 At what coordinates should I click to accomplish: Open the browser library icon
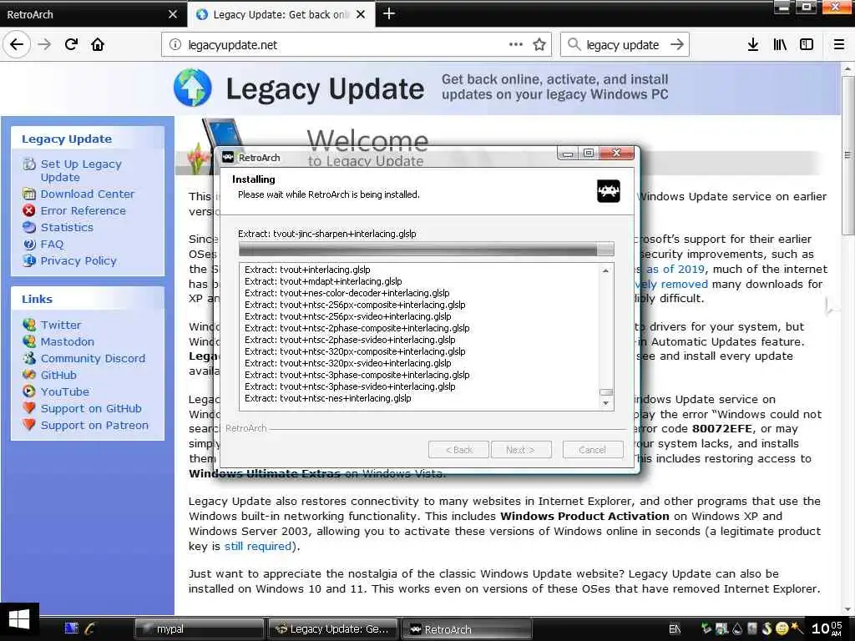click(x=780, y=45)
